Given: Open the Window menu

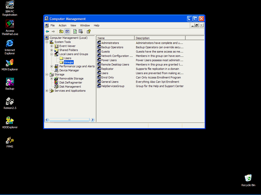Looking at the screenshot, I should tap(85, 25).
